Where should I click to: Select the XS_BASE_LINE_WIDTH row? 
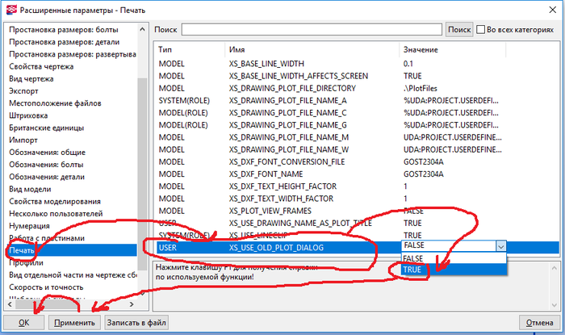click(266, 64)
